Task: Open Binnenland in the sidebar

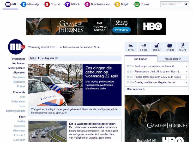Action: [x=19, y=77]
